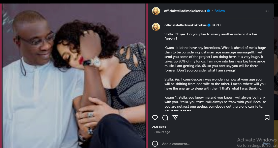Viewport: 278px width, 148px height.
Task: Follow the officialstelladimokokorkus account
Action: point(220,11)
